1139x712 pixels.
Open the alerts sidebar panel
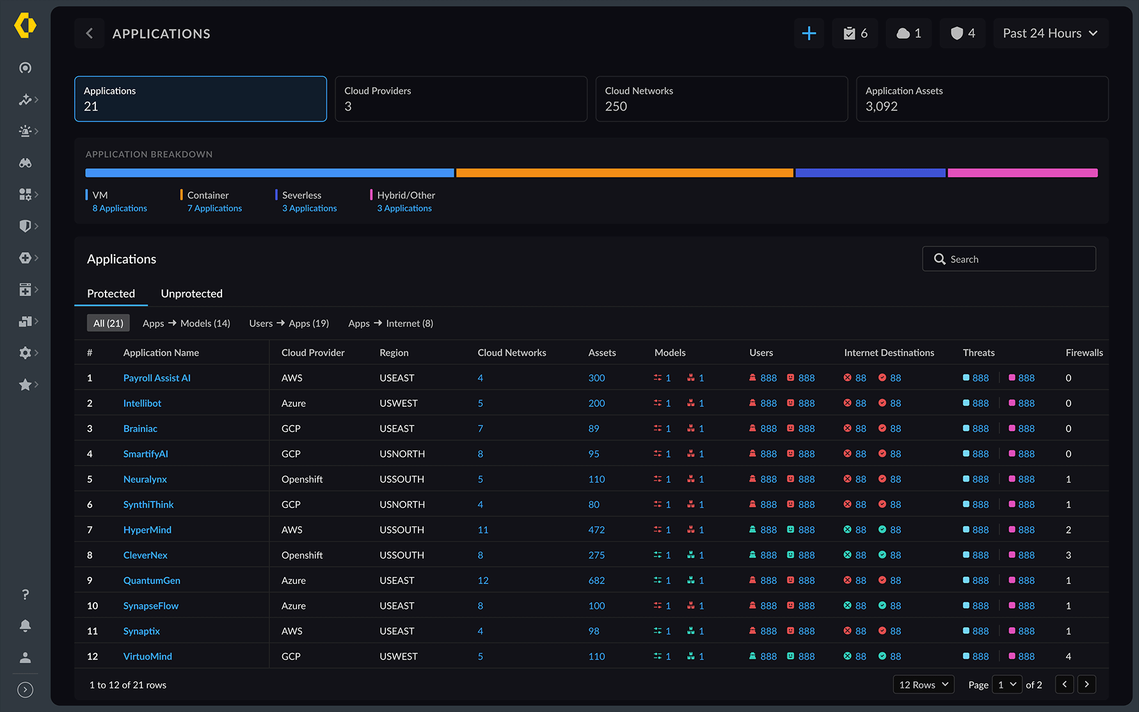tap(26, 131)
